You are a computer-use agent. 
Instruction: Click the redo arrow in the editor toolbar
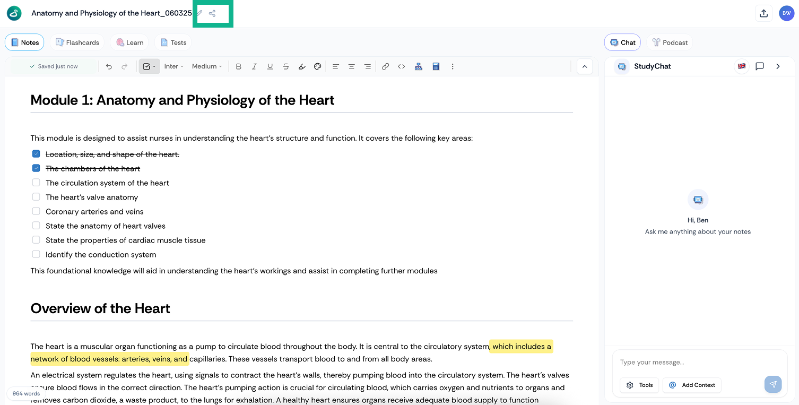pos(125,66)
